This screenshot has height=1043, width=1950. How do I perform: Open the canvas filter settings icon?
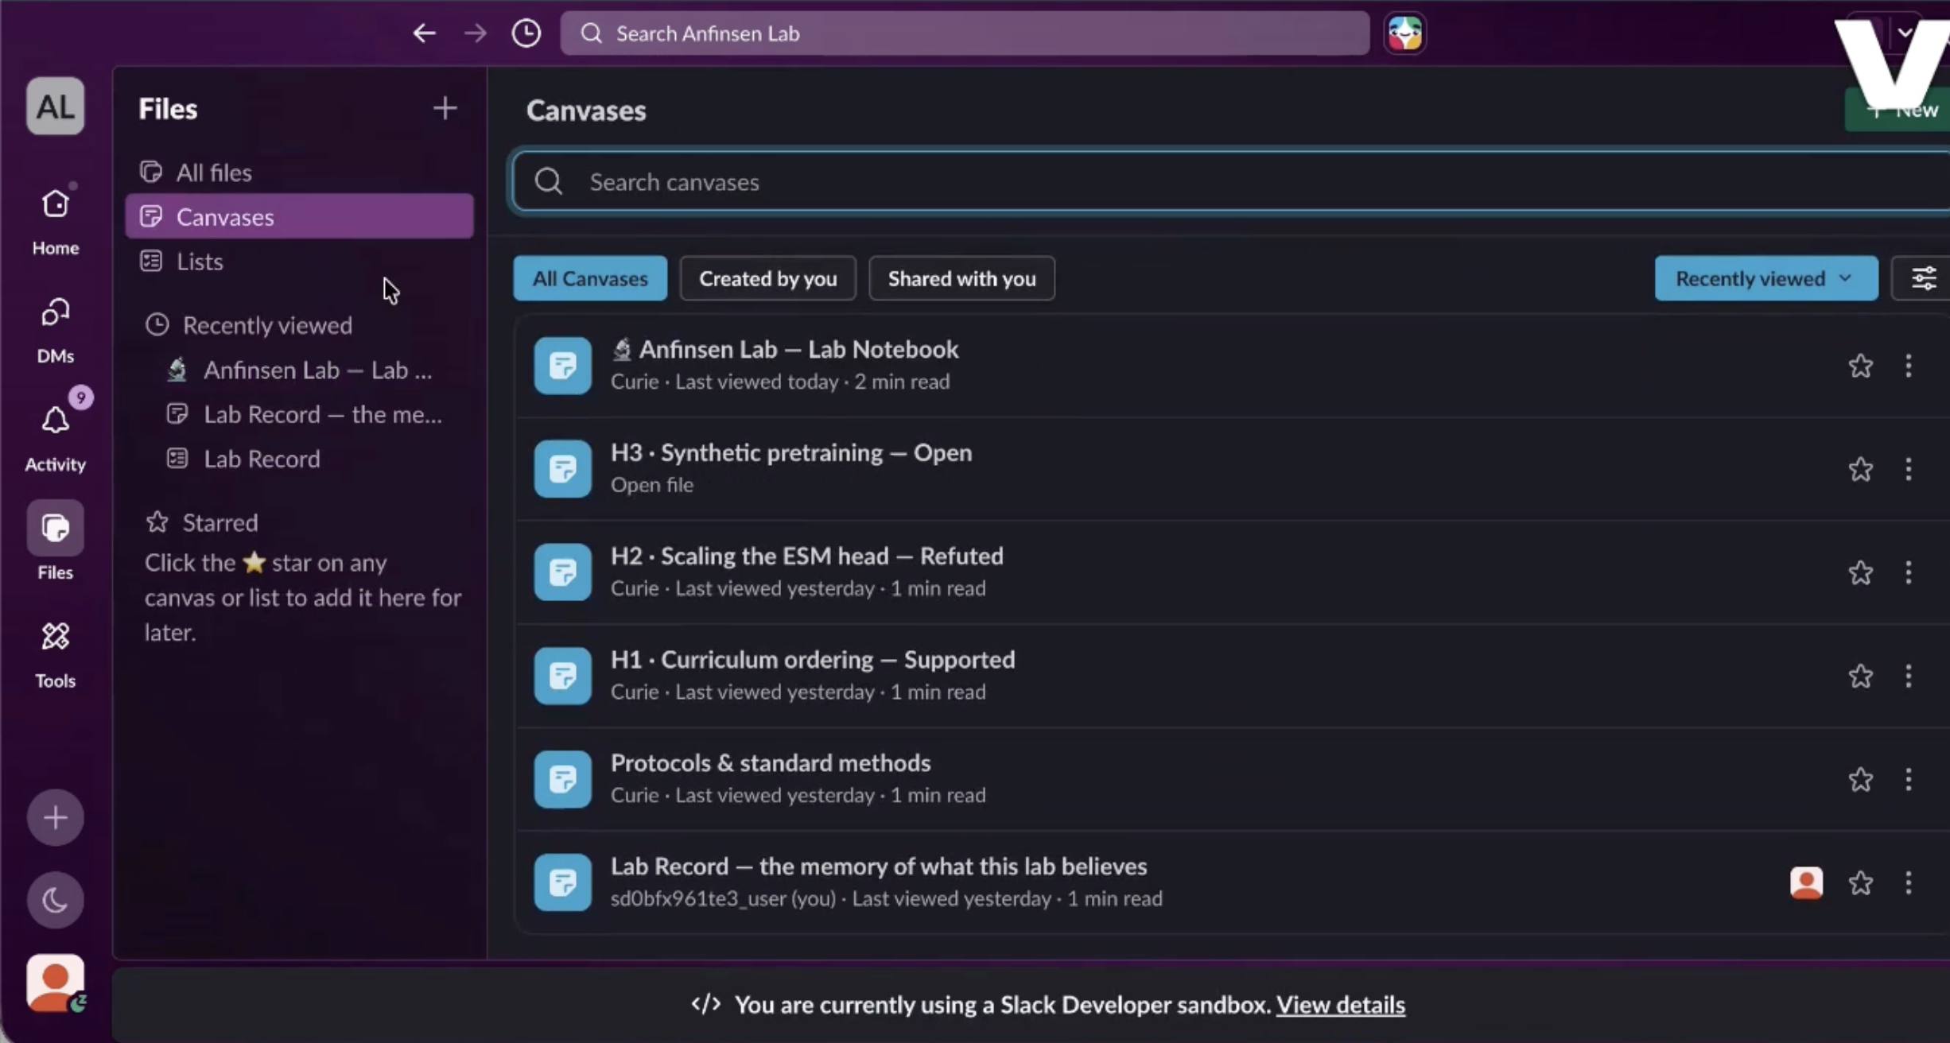1923,278
